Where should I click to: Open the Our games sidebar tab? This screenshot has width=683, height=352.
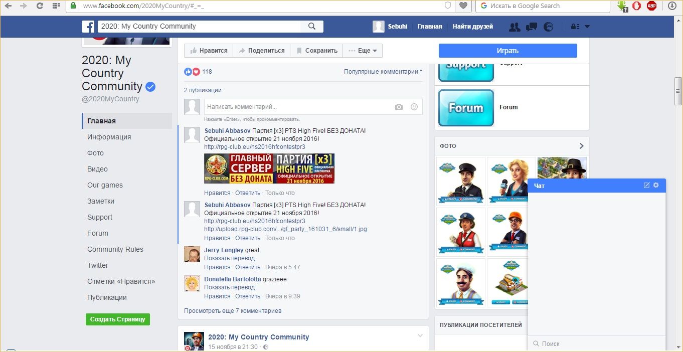click(x=127, y=185)
